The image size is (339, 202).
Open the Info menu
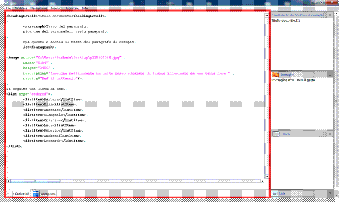pos(84,8)
